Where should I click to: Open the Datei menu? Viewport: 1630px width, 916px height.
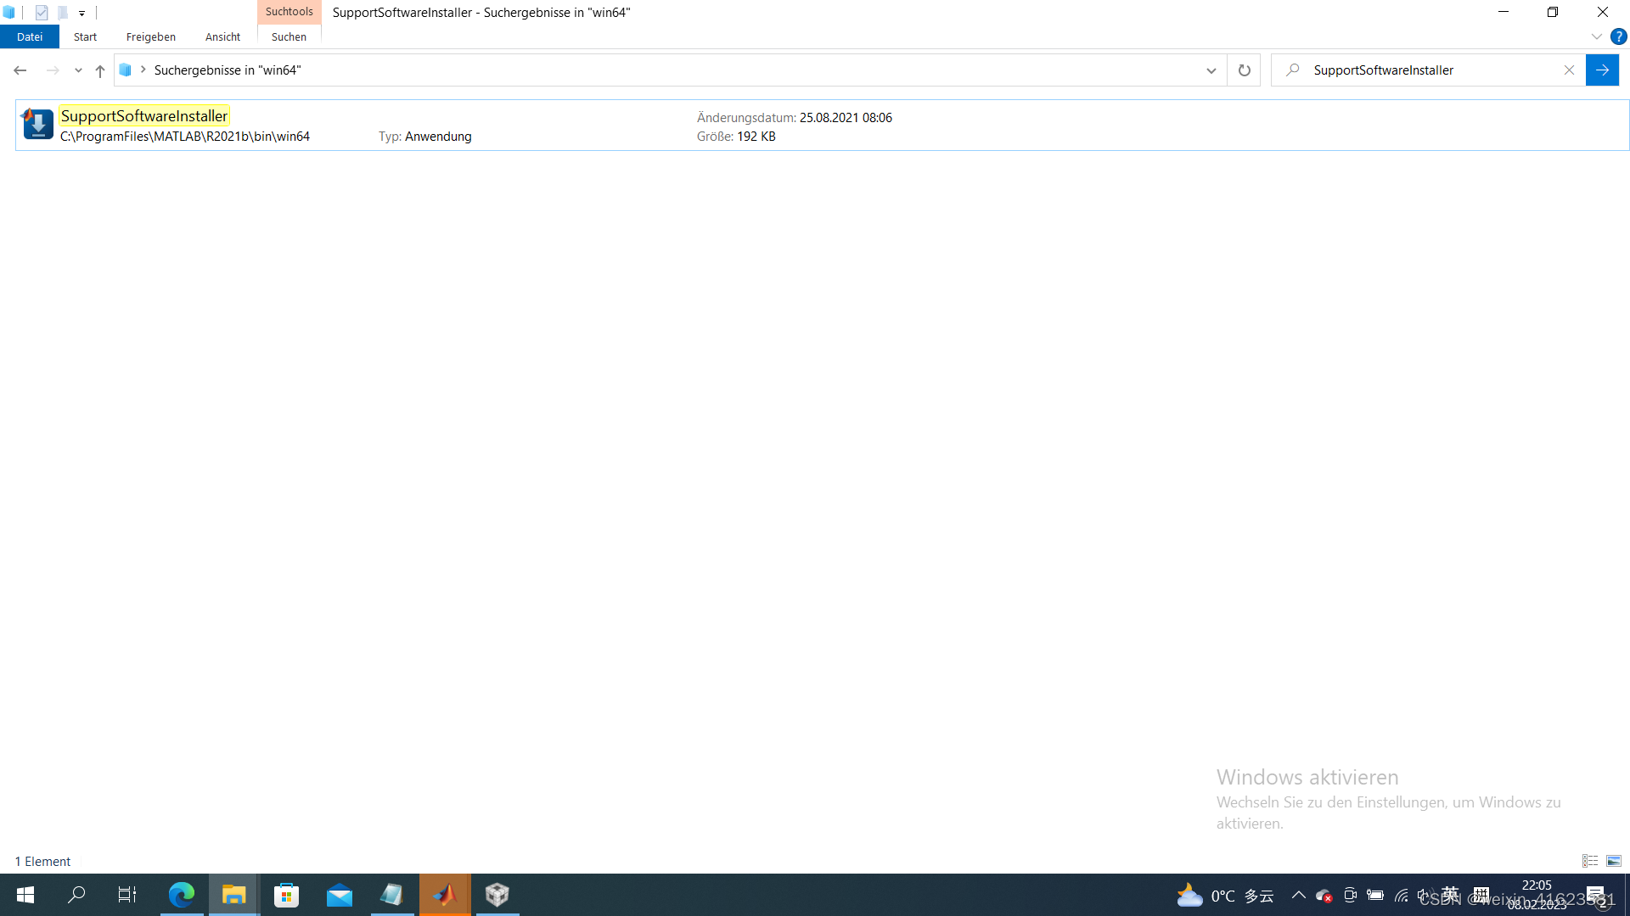pyautogui.click(x=30, y=36)
